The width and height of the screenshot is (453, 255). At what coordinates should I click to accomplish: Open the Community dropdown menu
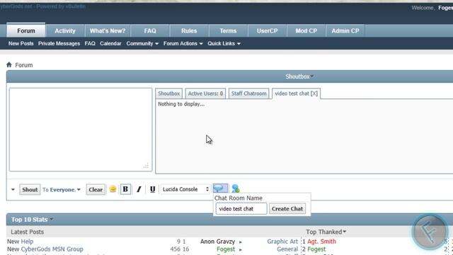(x=142, y=44)
